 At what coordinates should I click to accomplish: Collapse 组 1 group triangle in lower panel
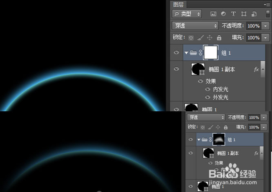199,139
